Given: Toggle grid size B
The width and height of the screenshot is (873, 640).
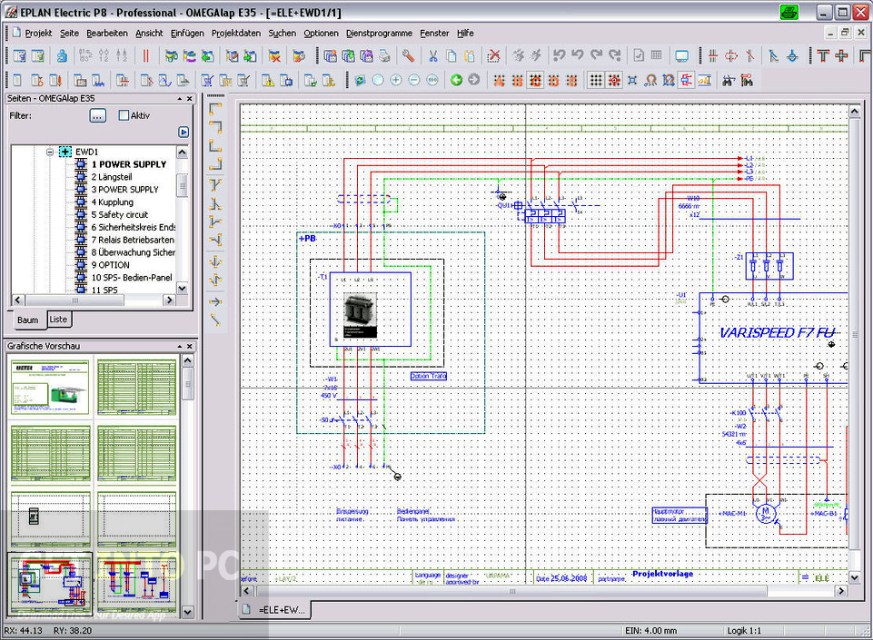Looking at the screenshot, I should (517, 80).
